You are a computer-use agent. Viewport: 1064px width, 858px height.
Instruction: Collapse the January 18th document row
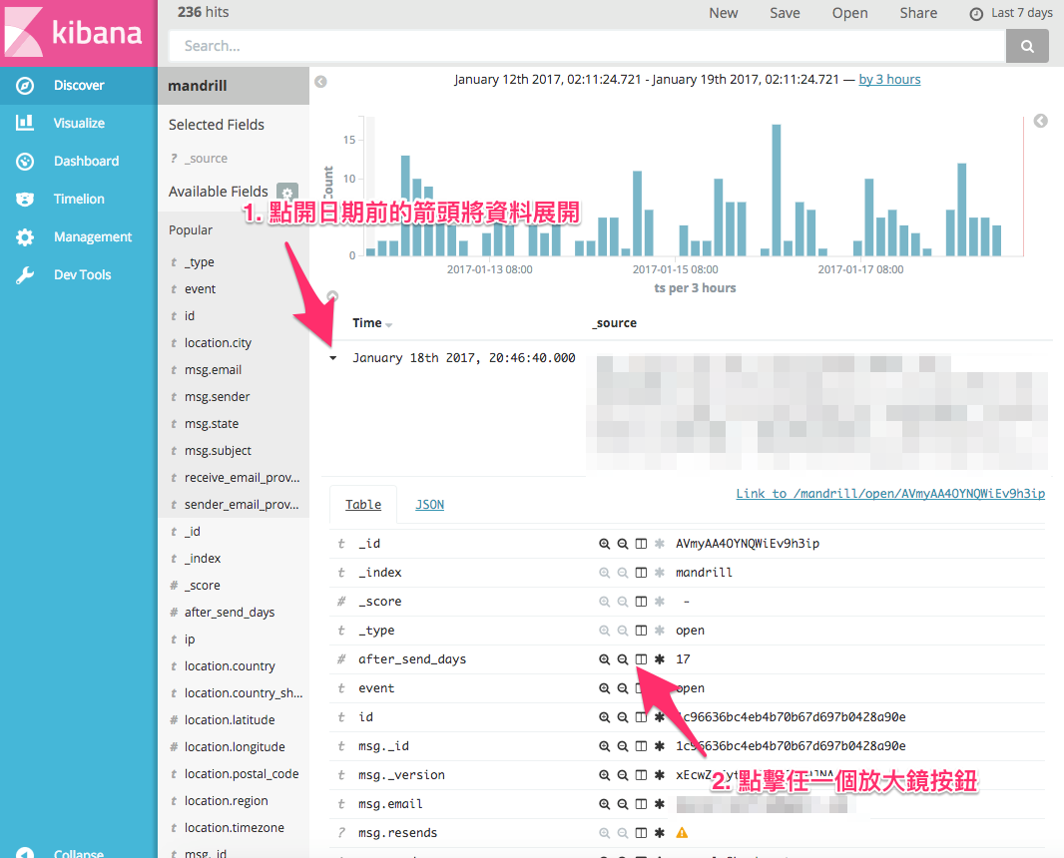tap(332, 358)
